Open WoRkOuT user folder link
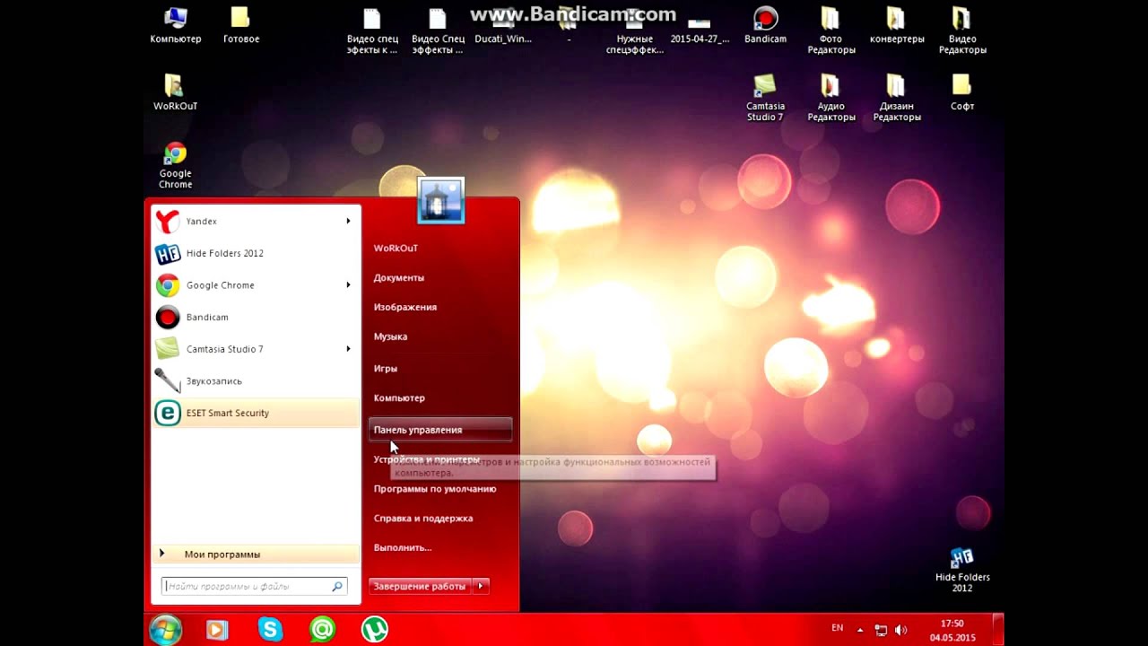The image size is (1148, 646). click(x=396, y=248)
